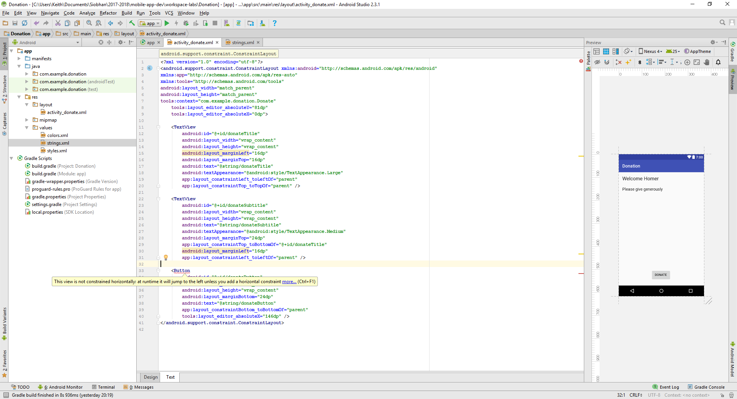Image resolution: width=737 pixels, height=399 pixels.
Task: Open the Nexus 4 device dropdown
Action: coord(650,51)
